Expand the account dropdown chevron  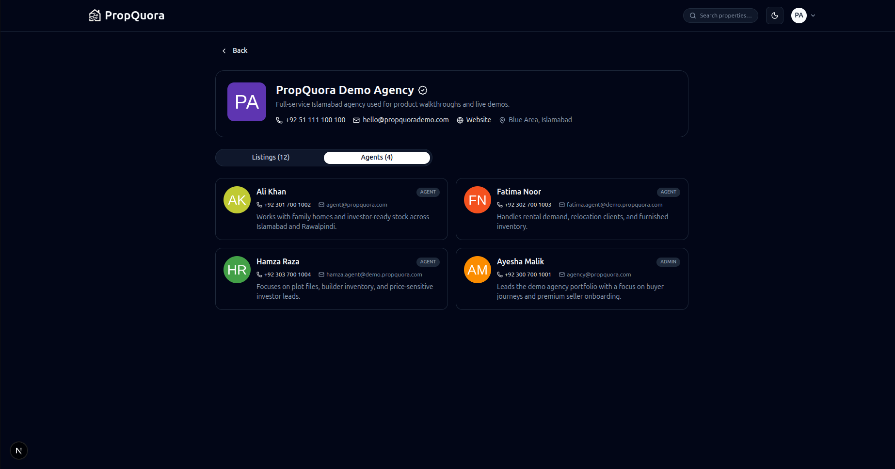[813, 16]
